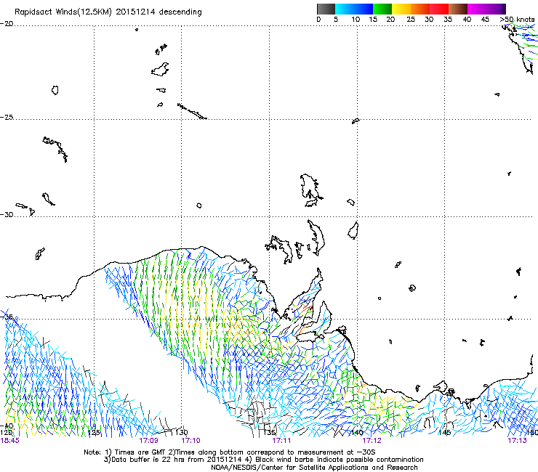This screenshot has width=538, height=472.
Task: Click the 130 longitude label
Action: [x=182, y=433]
